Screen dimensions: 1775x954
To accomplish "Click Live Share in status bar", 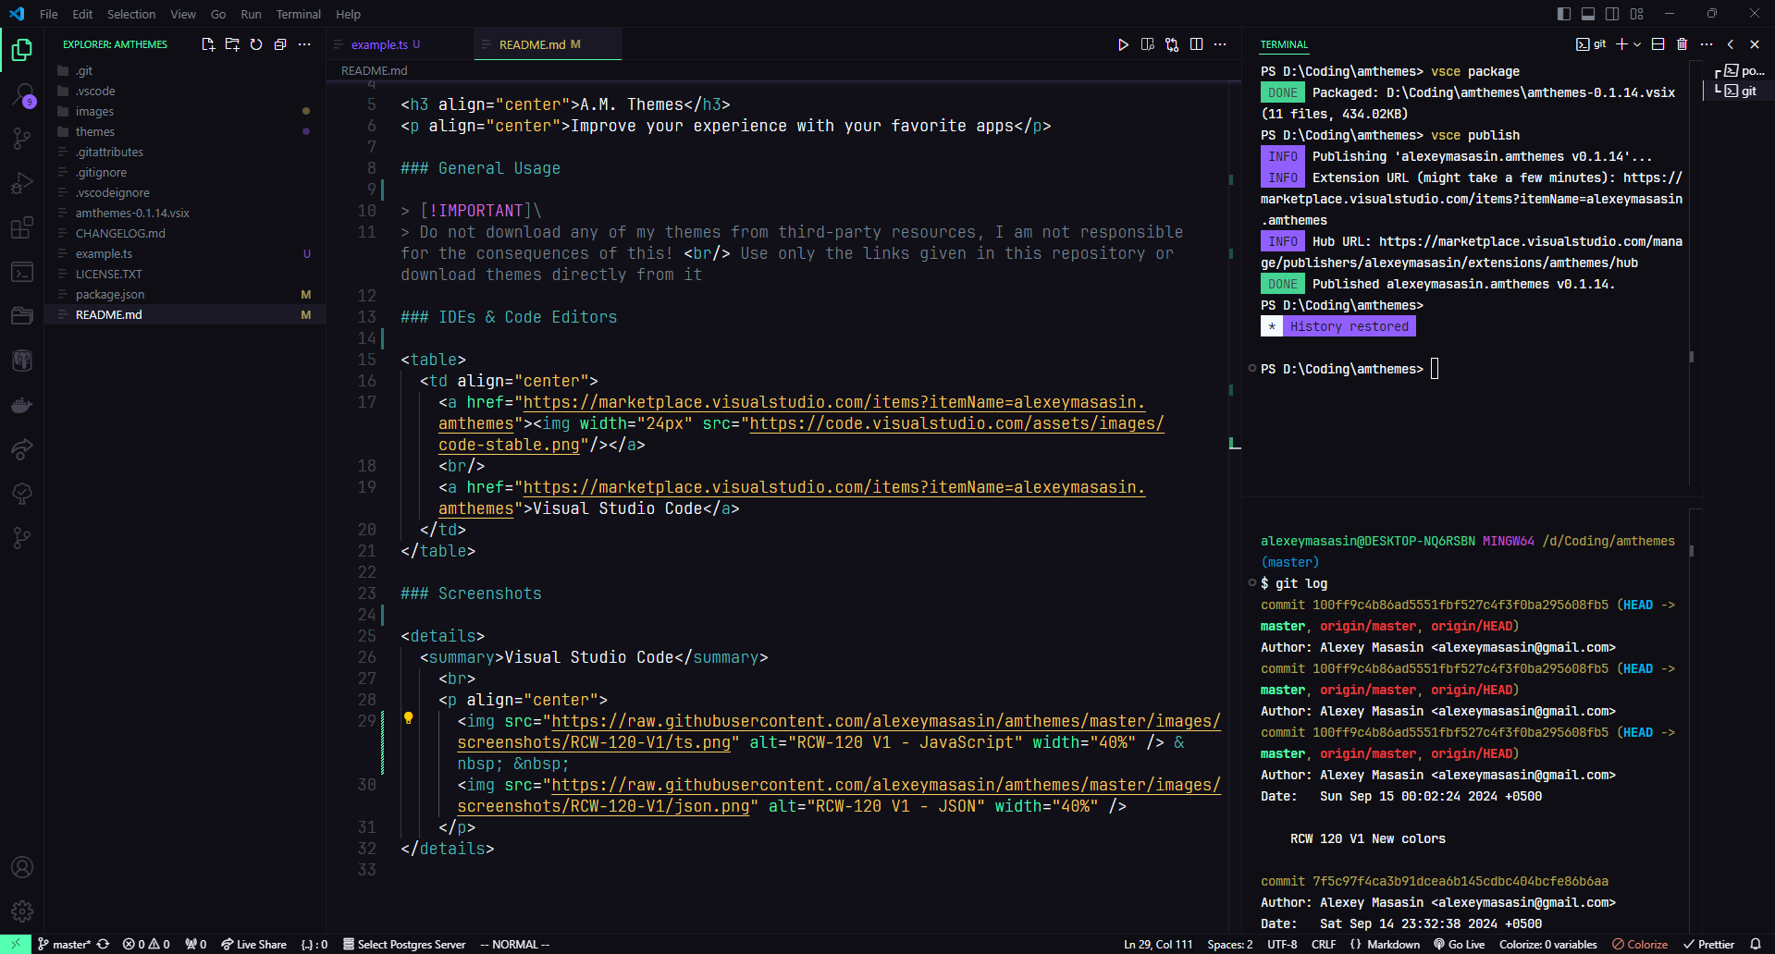I will click(x=253, y=945).
